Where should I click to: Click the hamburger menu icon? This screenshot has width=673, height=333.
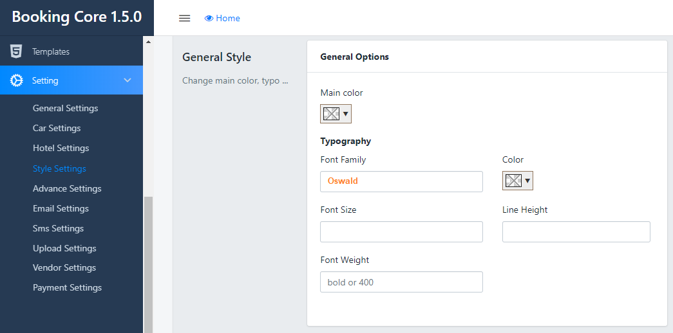pyautogui.click(x=184, y=18)
